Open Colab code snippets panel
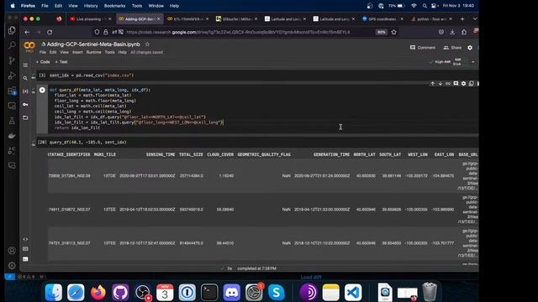This screenshot has height=302, width=538. (x=25, y=239)
